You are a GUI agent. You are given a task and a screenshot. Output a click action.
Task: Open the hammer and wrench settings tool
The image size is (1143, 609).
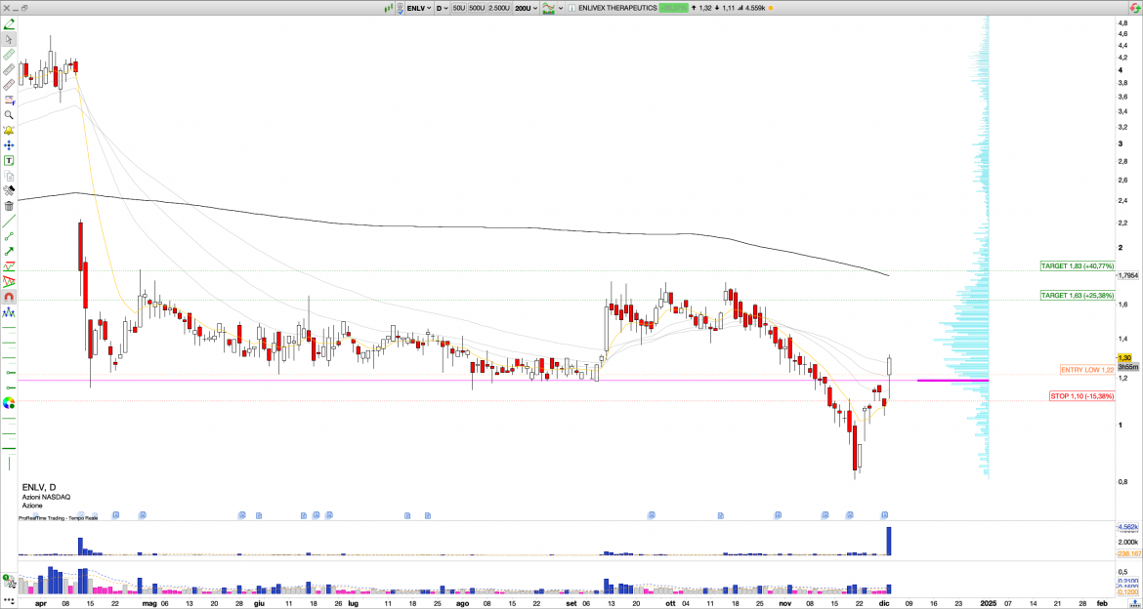(x=9, y=190)
